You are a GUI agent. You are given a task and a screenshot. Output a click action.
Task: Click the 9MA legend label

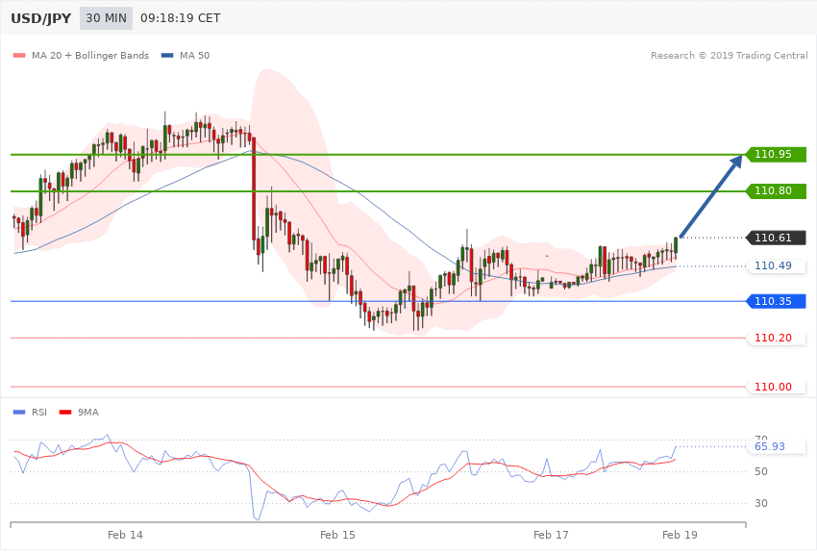88,413
